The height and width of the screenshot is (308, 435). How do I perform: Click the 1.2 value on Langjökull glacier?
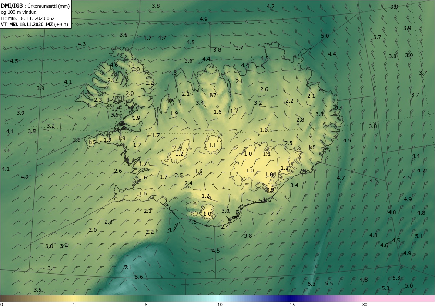pyautogui.click(x=180, y=153)
